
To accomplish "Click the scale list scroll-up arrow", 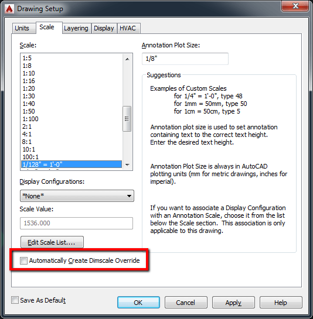I will [x=127, y=59].
